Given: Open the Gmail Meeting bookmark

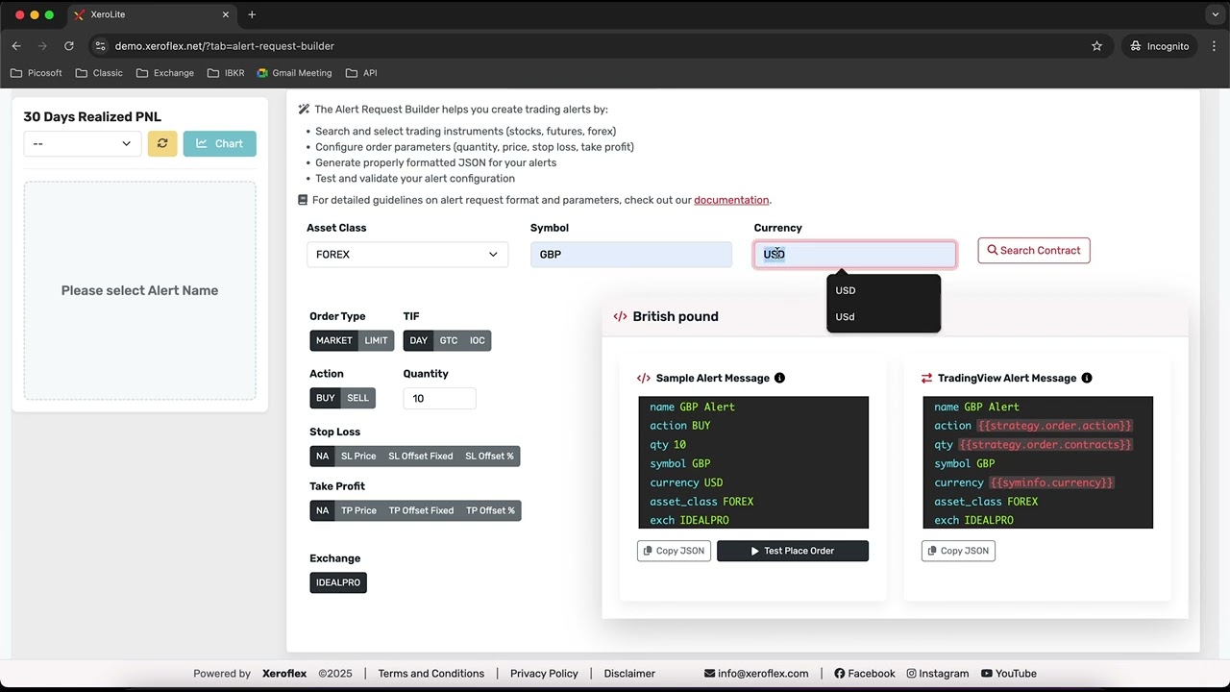Looking at the screenshot, I should click(x=294, y=73).
